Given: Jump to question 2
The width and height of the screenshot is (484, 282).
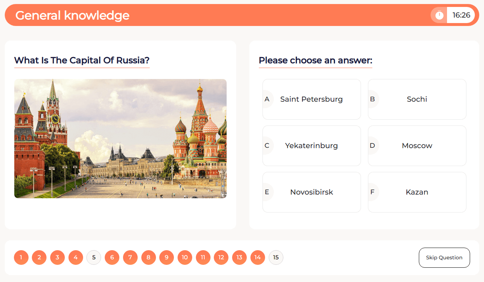Looking at the screenshot, I should pos(39,257).
